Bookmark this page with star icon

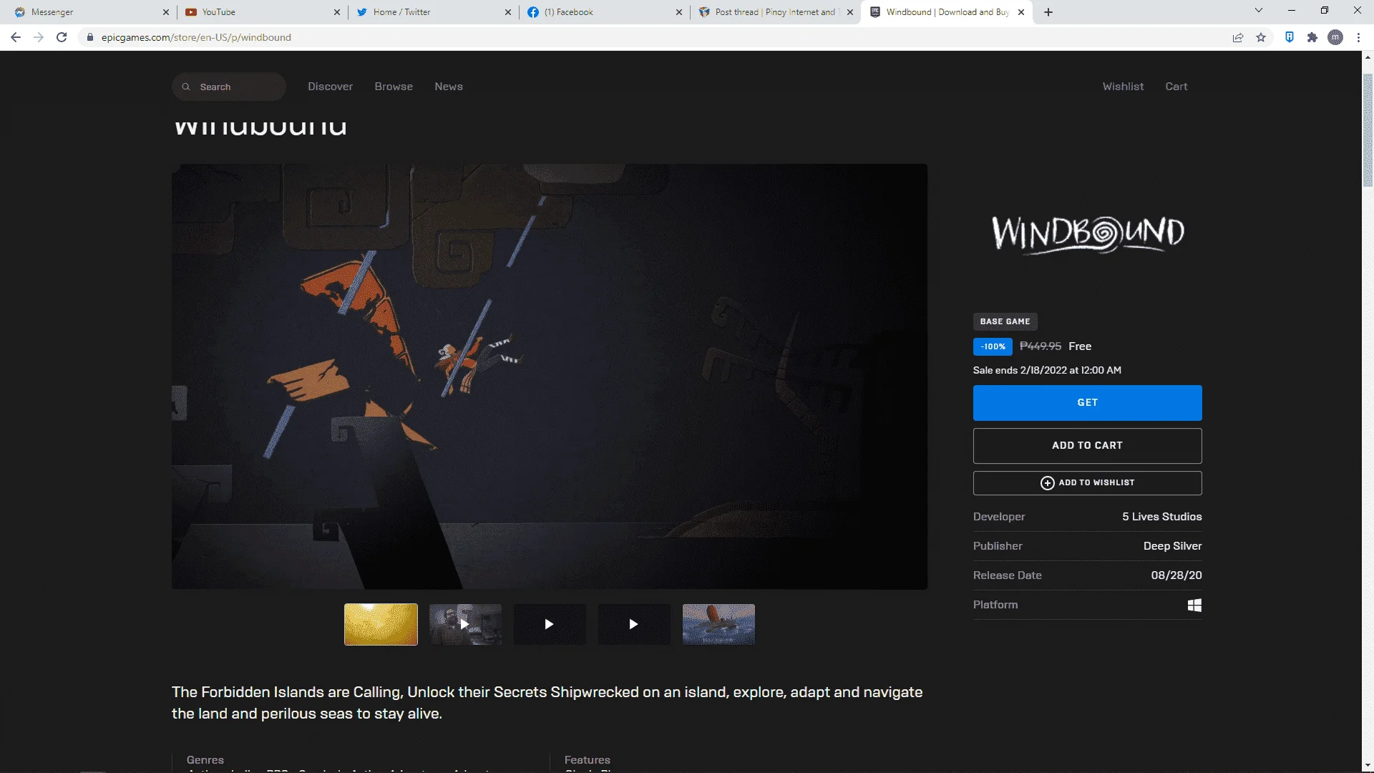(1261, 37)
